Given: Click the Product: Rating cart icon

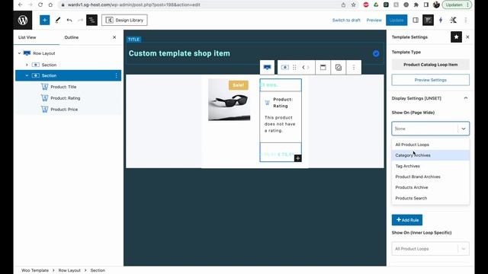Looking at the screenshot, I should click(44, 98).
